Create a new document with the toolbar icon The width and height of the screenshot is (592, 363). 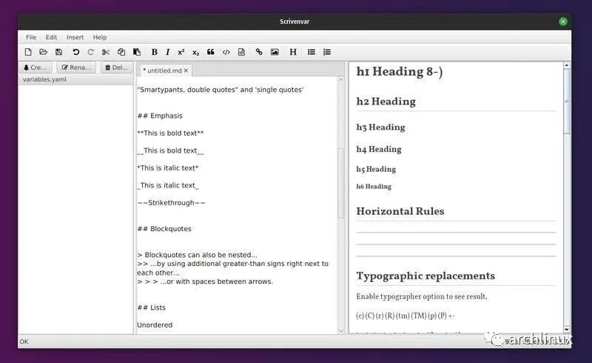[x=28, y=52]
